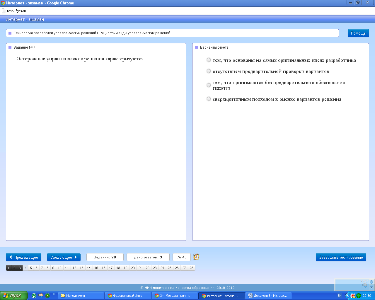The width and height of the screenshot is (375, 300).
Task: Click the question text 'Осторожные управленческие решения'
Action: pos(83,59)
